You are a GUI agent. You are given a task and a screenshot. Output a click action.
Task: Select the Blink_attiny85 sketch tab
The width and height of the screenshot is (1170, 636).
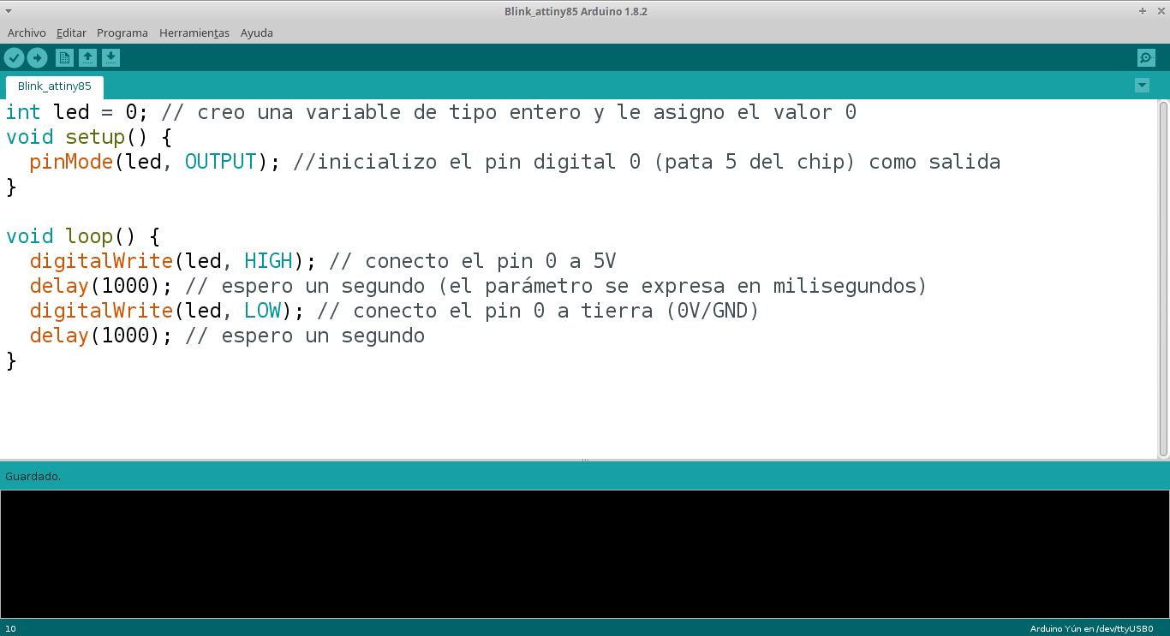(x=55, y=86)
